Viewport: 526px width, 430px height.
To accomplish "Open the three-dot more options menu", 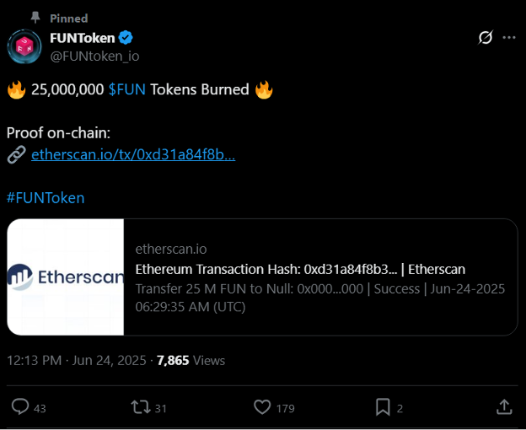I will tap(509, 38).
